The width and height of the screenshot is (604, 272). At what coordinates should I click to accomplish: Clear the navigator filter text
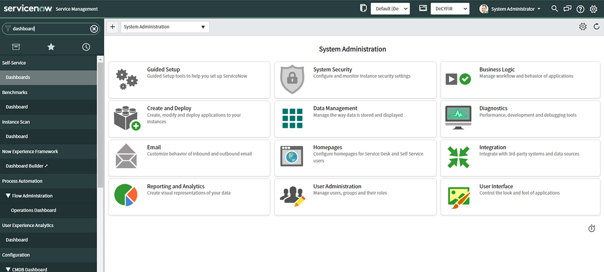(94, 29)
